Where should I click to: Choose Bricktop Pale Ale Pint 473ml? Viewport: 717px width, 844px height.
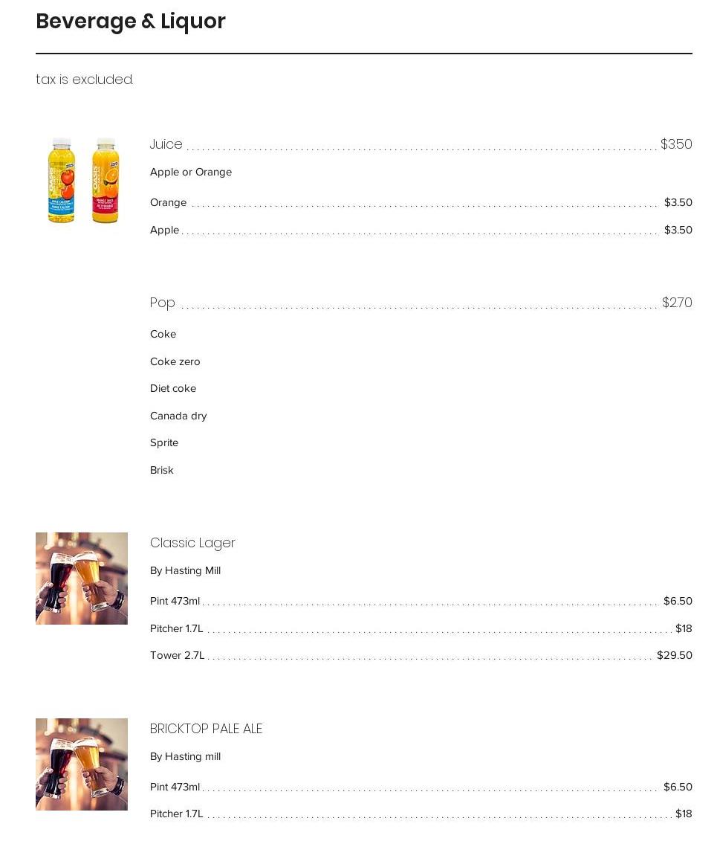[421, 787]
